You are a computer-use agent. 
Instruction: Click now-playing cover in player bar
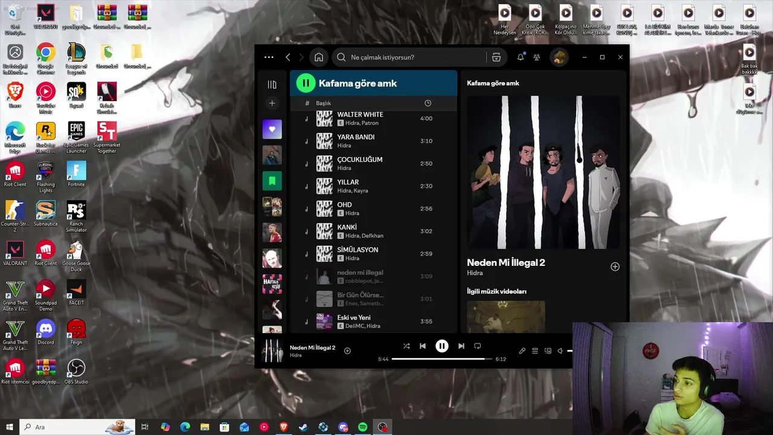(272, 350)
